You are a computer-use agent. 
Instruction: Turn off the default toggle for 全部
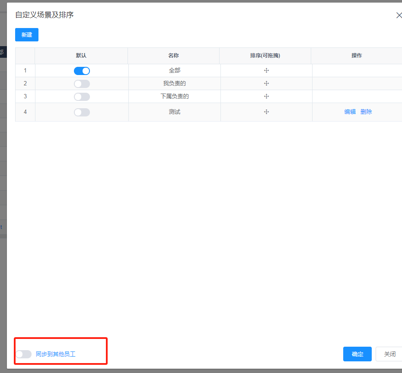click(82, 71)
